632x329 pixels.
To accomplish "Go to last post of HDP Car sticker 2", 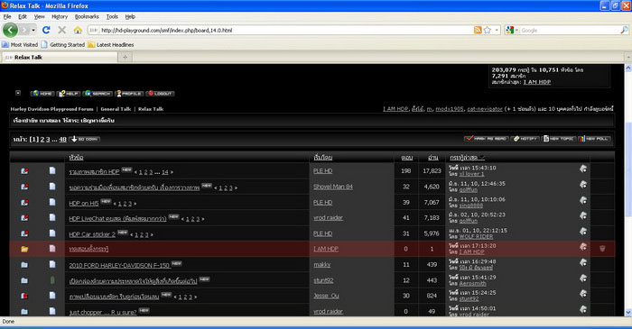I will (x=583, y=232).
